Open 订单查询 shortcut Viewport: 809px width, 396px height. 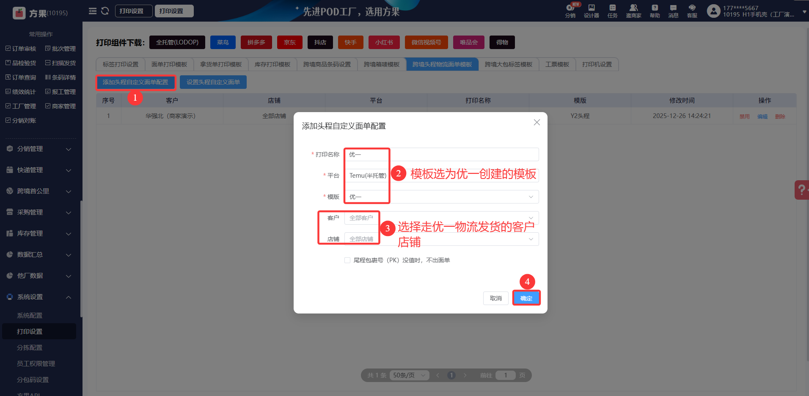[x=21, y=77]
